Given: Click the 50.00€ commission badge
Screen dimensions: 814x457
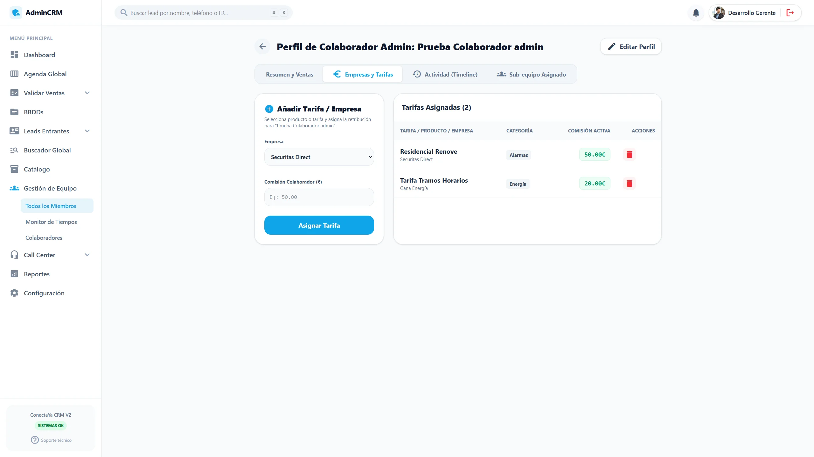Looking at the screenshot, I should 595,155.
